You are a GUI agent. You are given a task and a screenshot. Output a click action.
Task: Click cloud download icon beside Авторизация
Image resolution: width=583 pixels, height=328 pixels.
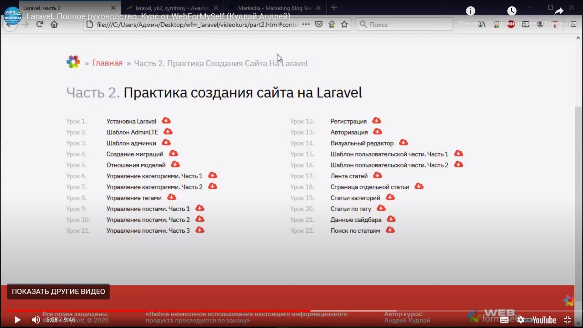click(378, 132)
